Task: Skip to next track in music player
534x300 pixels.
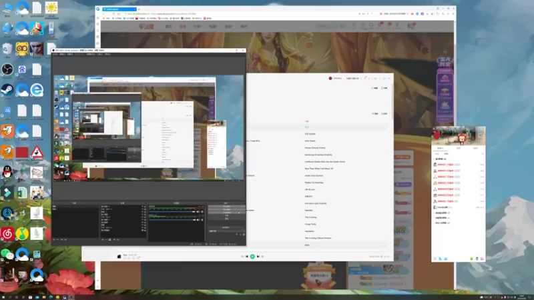Action: coord(258,257)
